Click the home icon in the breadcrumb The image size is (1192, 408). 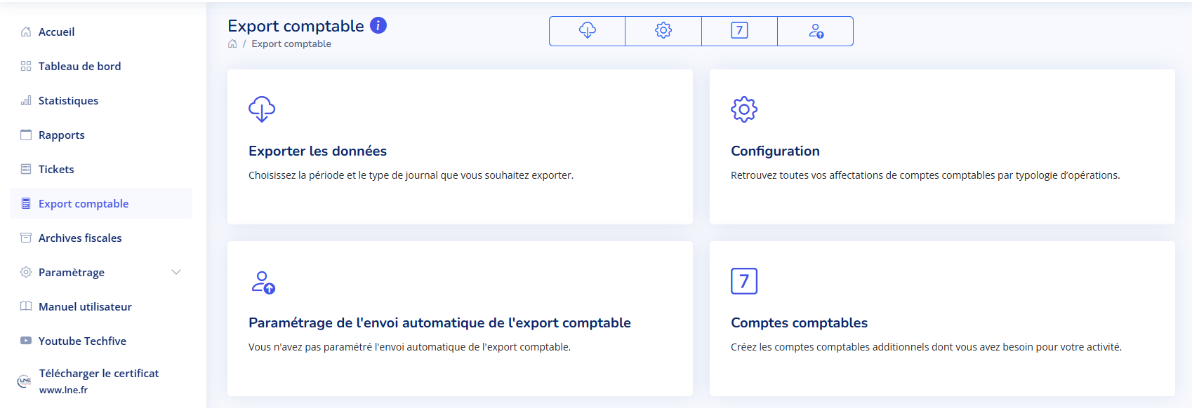[232, 44]
